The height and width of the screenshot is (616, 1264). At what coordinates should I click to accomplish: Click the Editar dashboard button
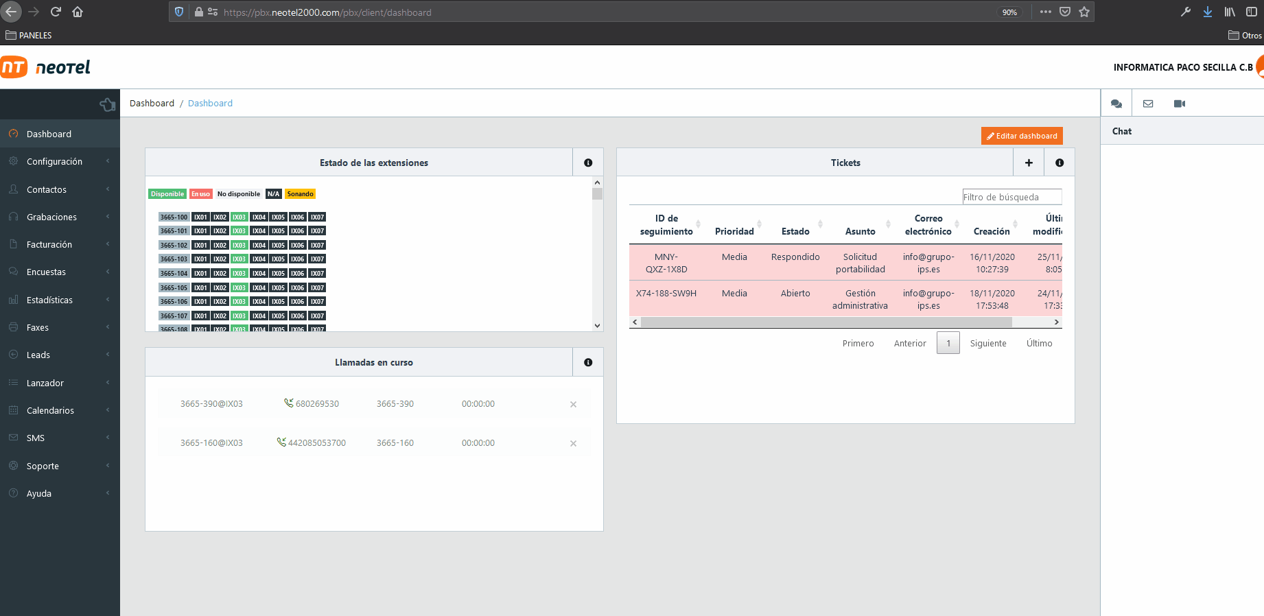[x=1022, y=136]
